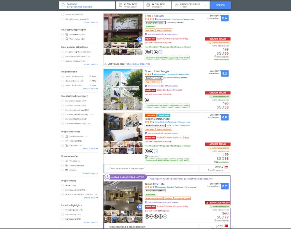The image size is (291, 229).
Task: Expand Show 10 more room amenities
Action: pyautogui.click(x=91, y=173)
